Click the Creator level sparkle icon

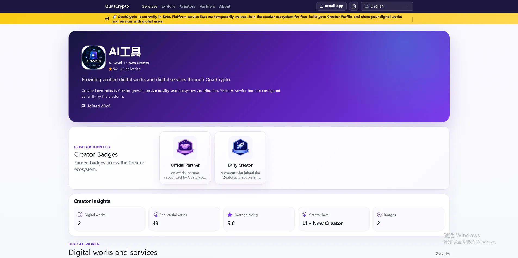[305, 215]
